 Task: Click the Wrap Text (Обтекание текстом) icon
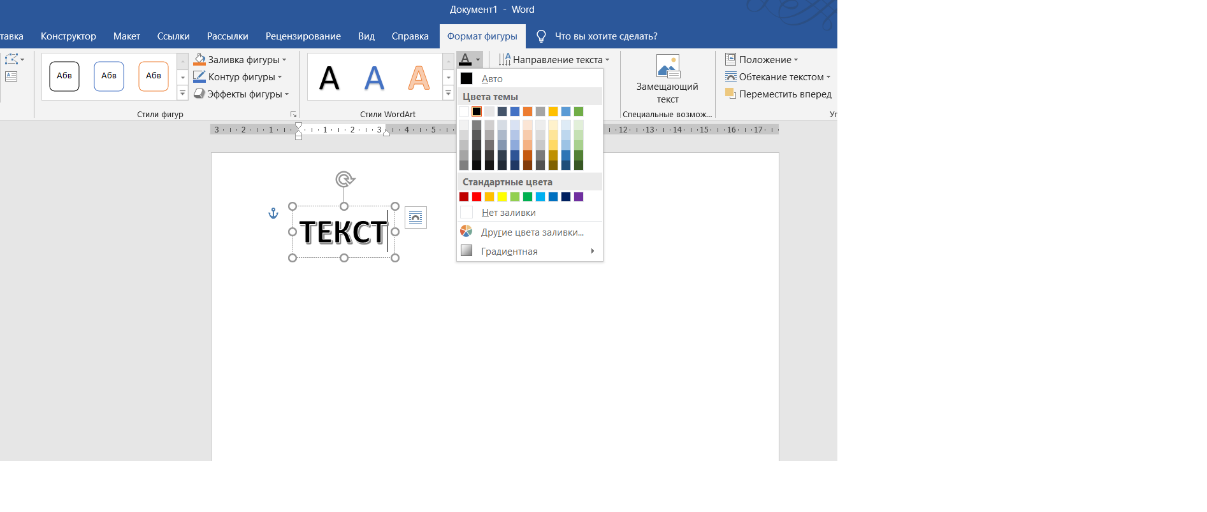[x=731, y=76]
